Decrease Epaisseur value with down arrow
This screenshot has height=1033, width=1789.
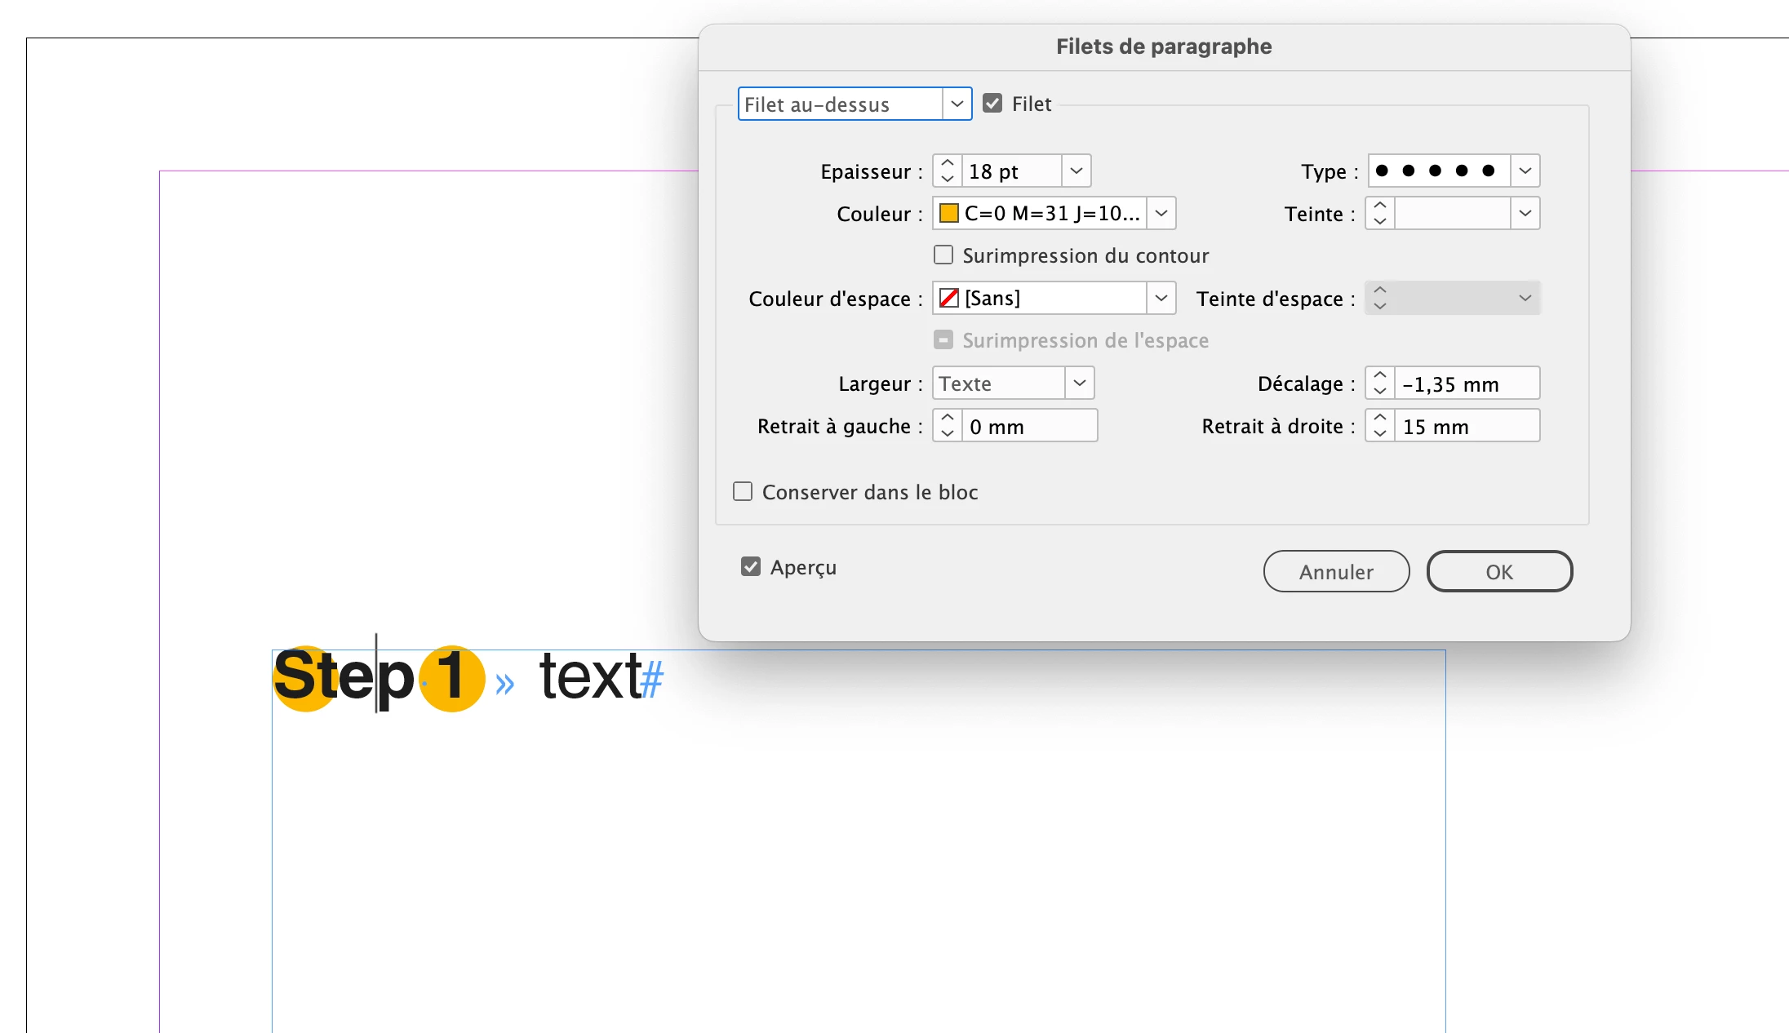pos(947,179)
